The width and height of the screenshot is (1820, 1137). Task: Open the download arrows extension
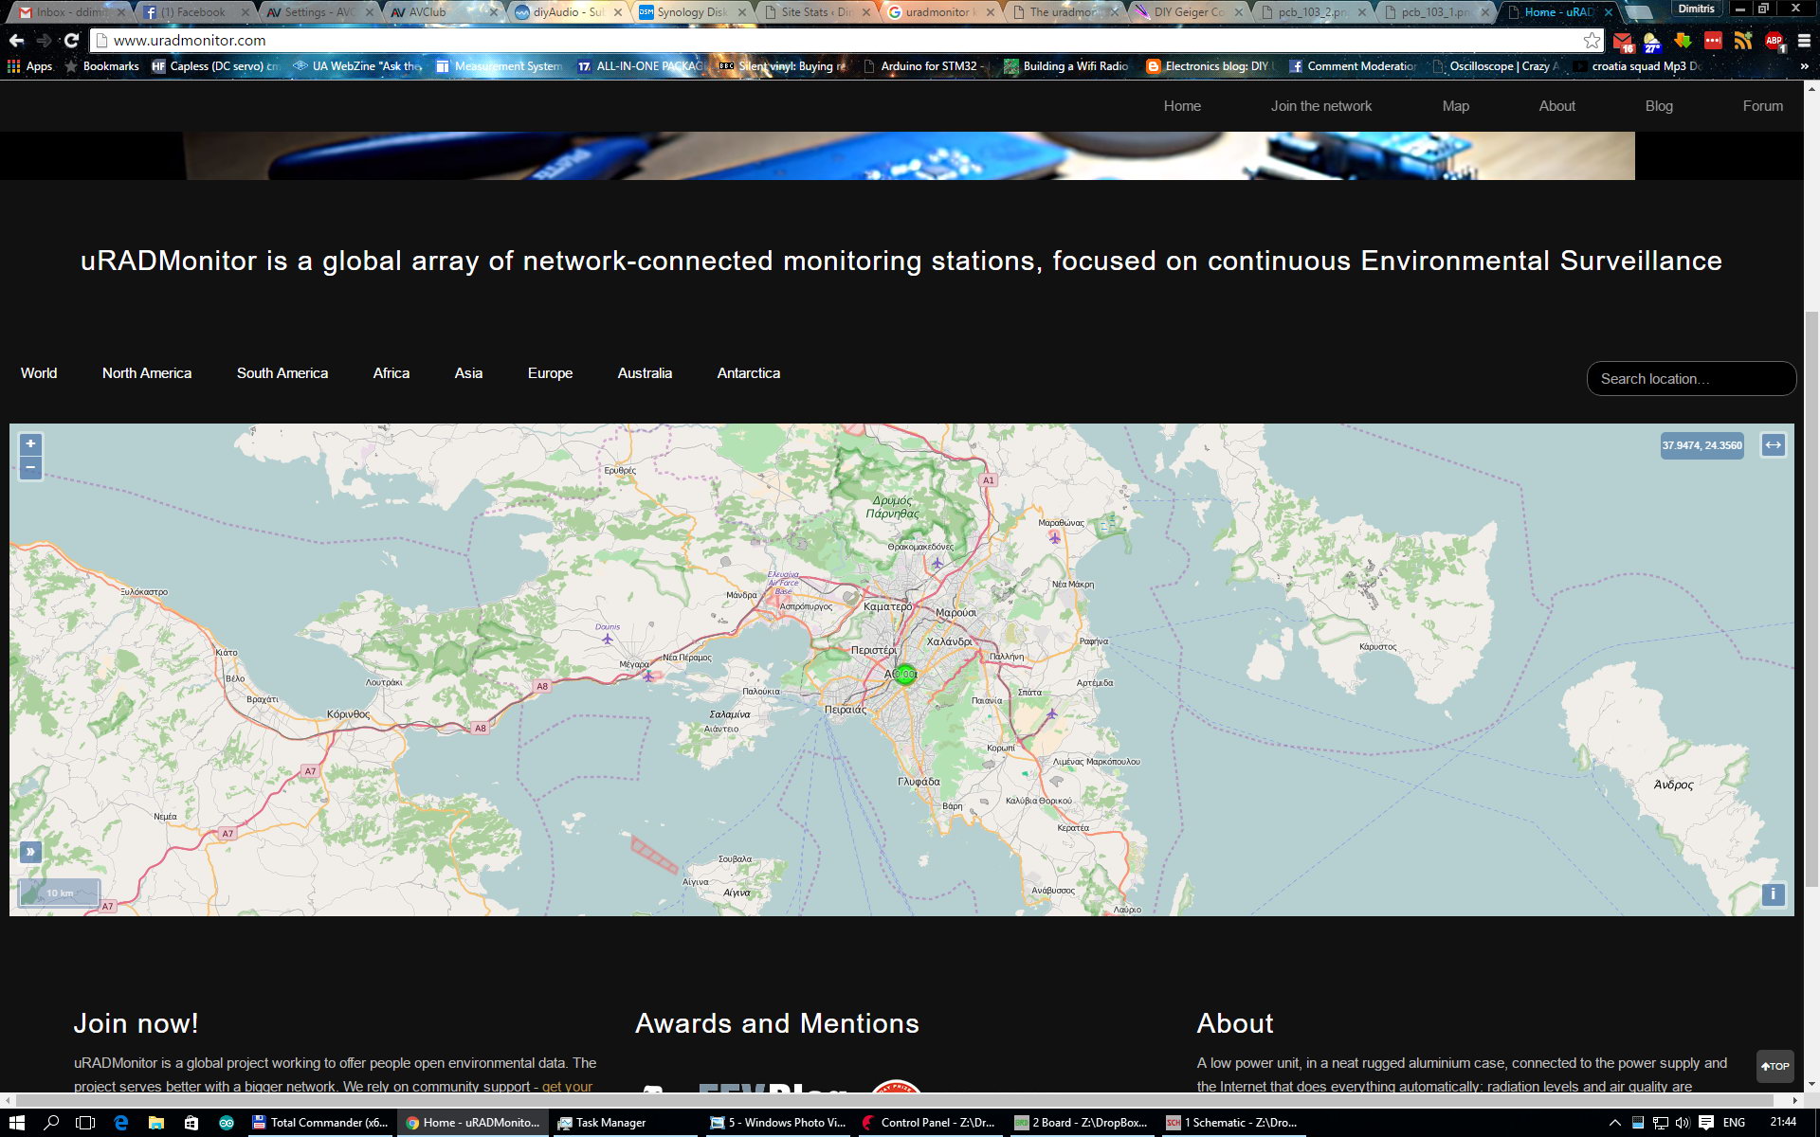coord(1683,40)
